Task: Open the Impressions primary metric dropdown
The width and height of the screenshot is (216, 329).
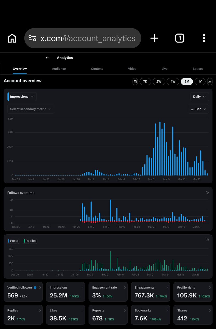Action: click(x=22, y=97)
